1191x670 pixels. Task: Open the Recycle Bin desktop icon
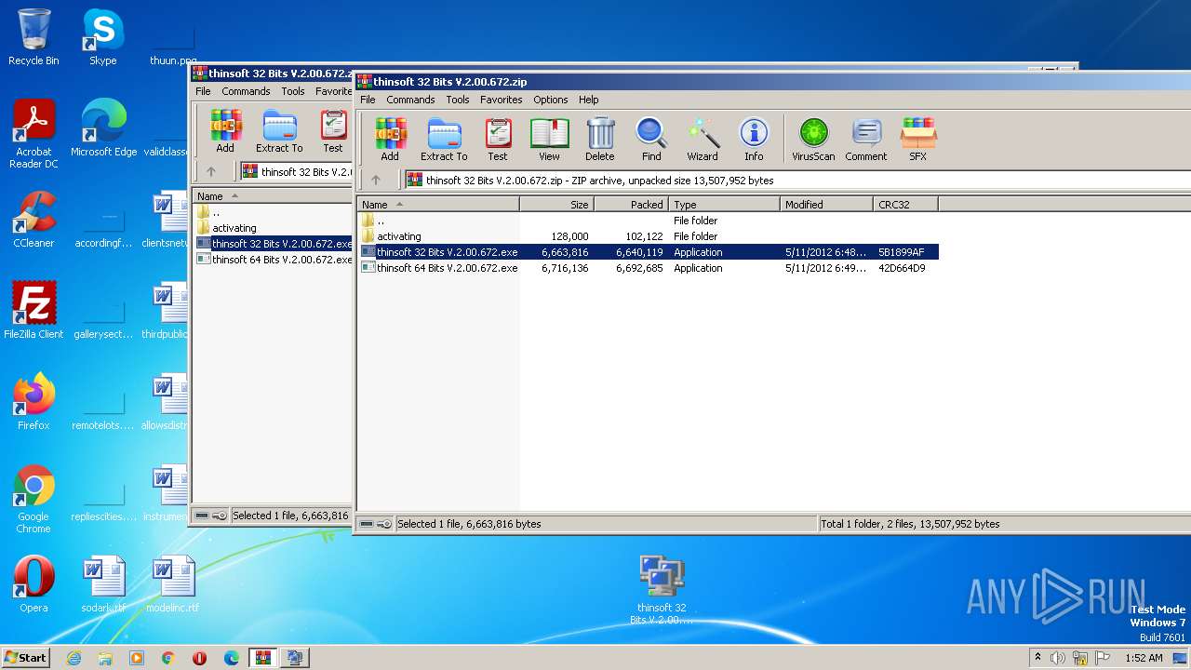pos(34,37)
